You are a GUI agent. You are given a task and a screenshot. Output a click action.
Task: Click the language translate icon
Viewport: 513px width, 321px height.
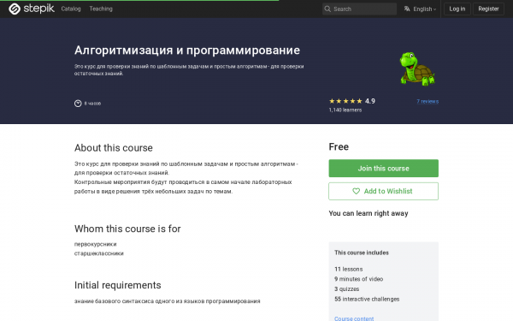click(407, 9)
